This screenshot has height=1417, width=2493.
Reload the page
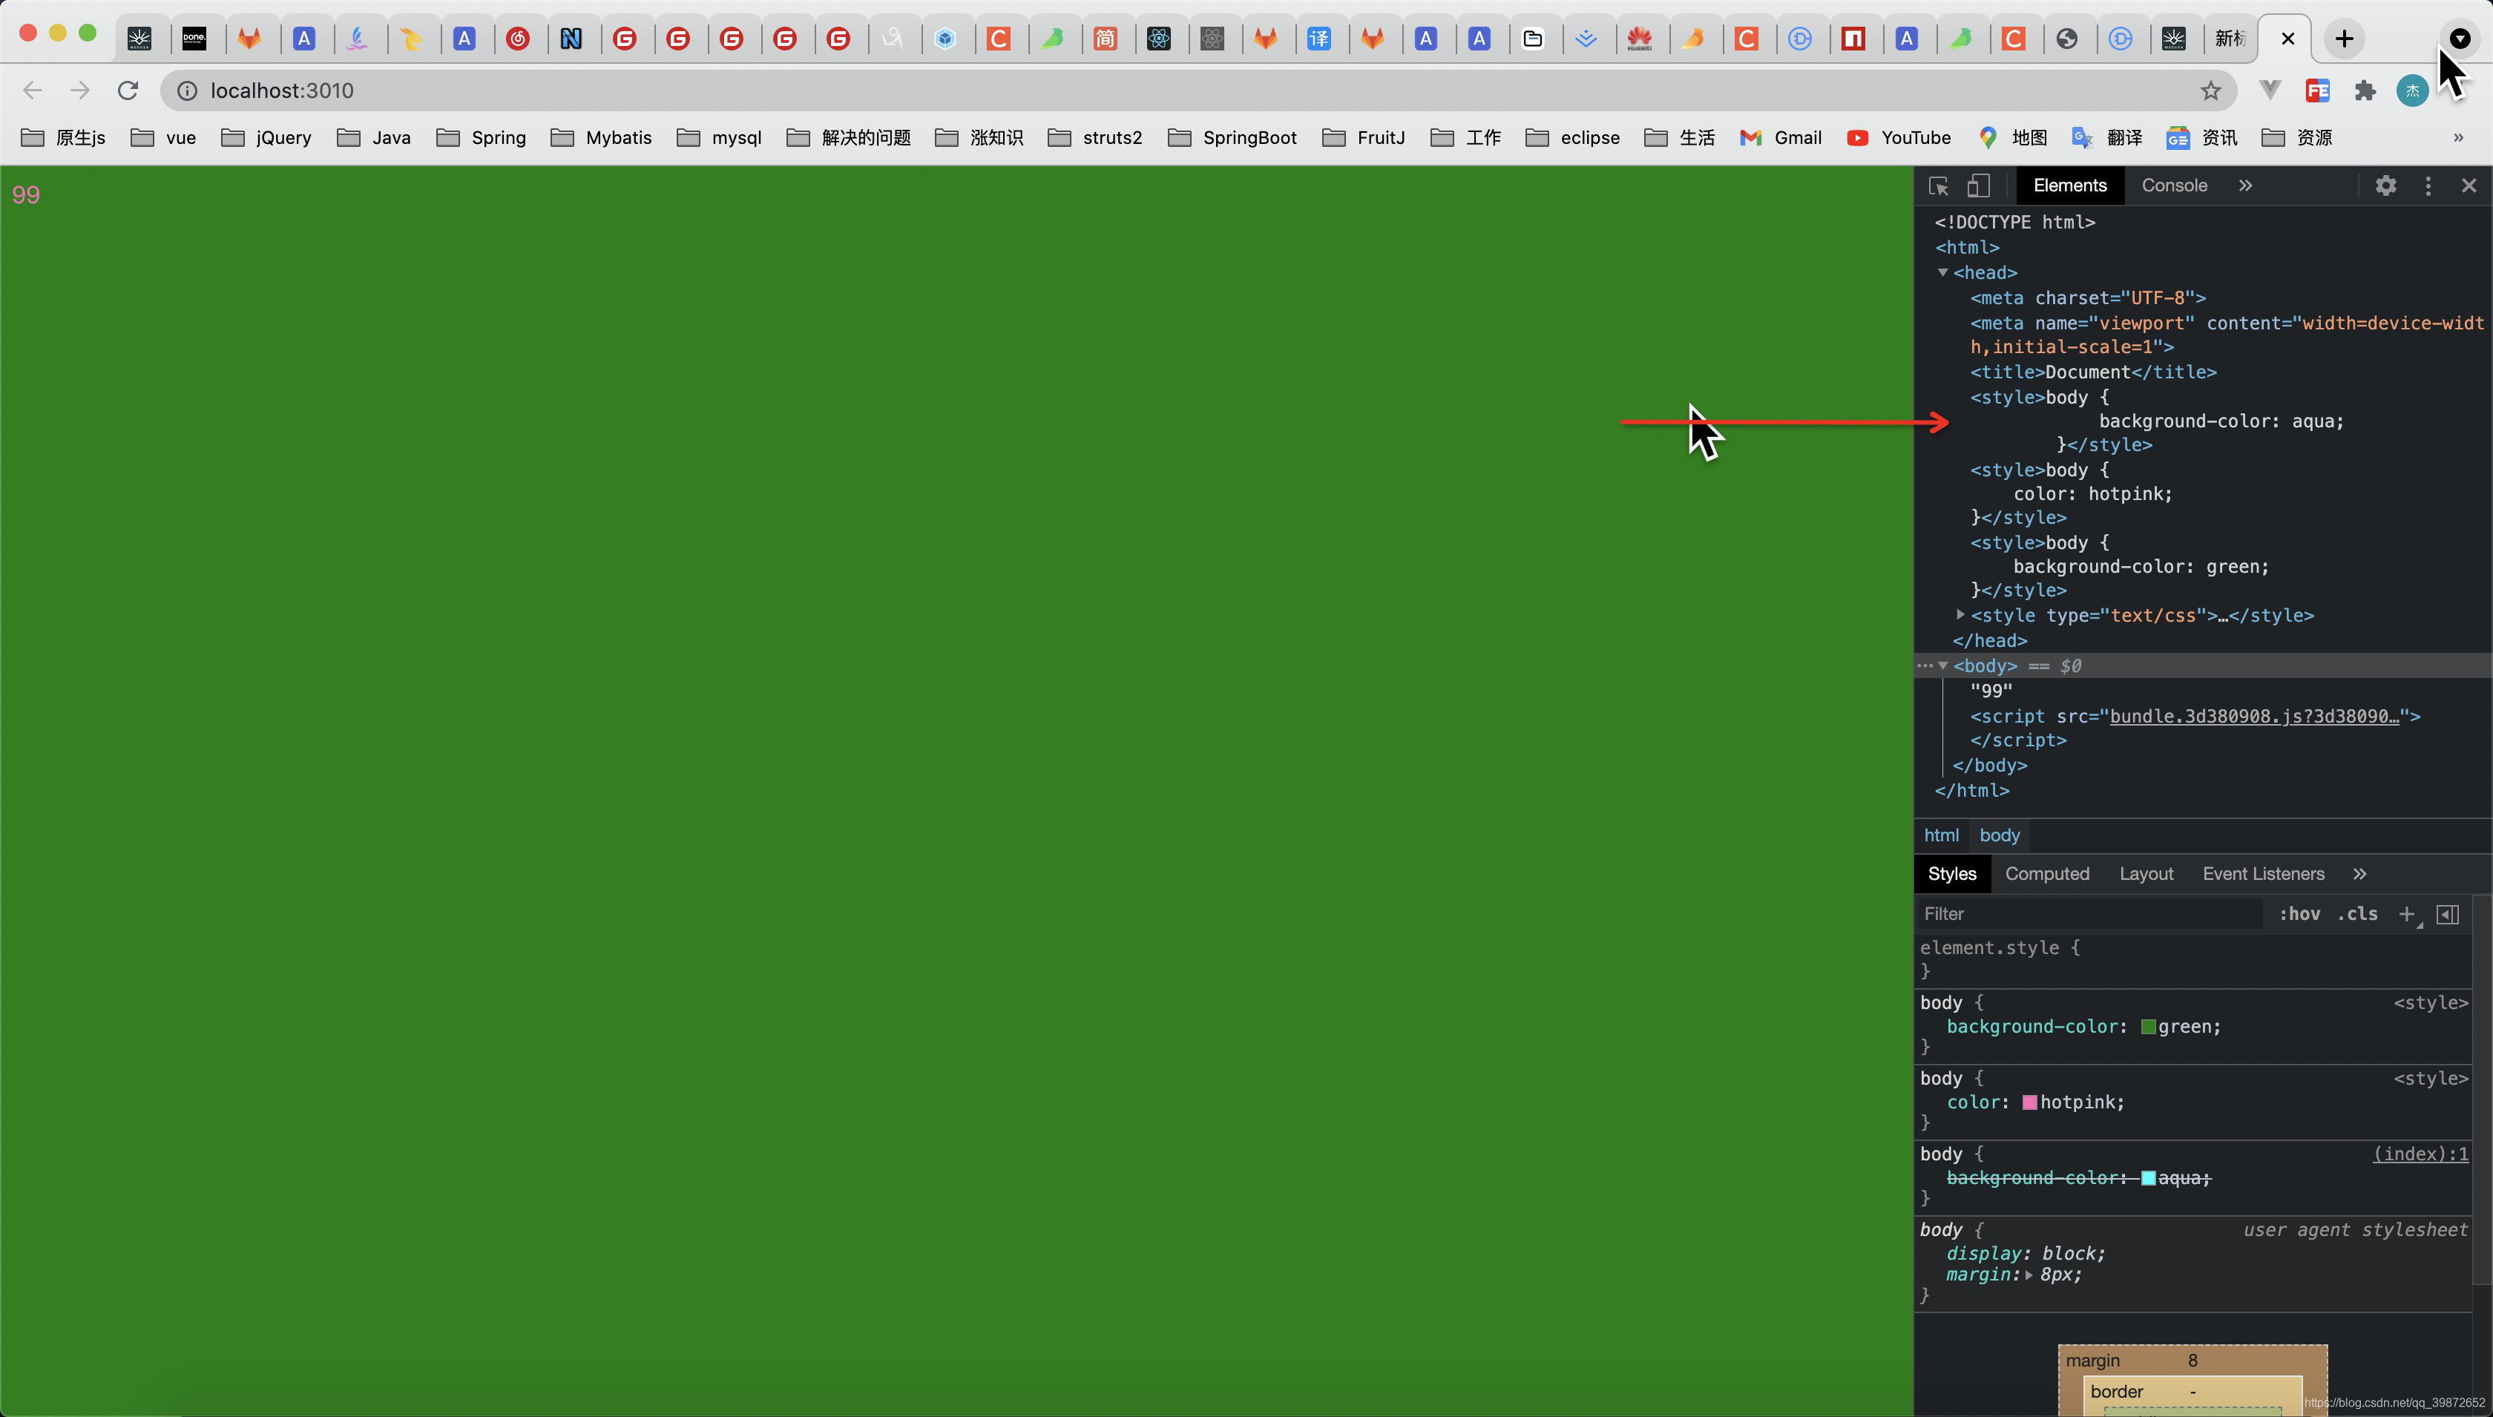tap(128, 91)
